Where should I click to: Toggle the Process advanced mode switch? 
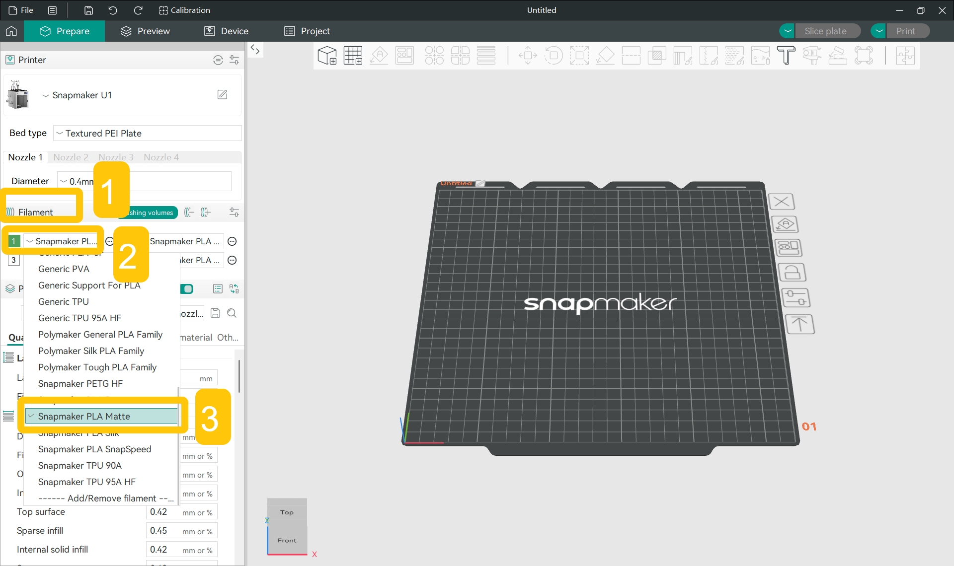point(187,289)
